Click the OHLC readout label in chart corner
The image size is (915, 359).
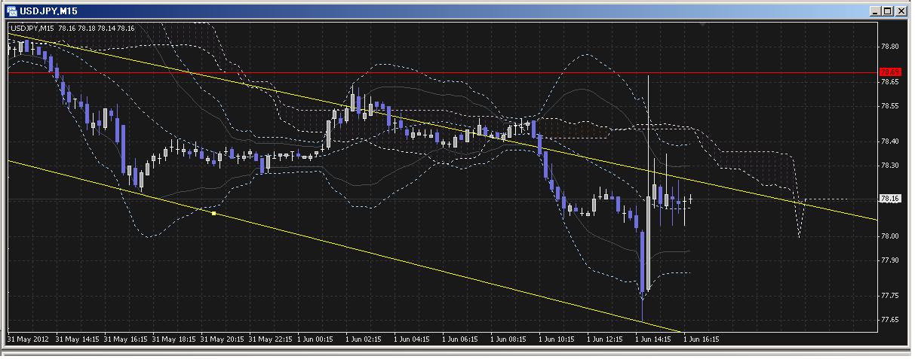click(x=72, y=29)
